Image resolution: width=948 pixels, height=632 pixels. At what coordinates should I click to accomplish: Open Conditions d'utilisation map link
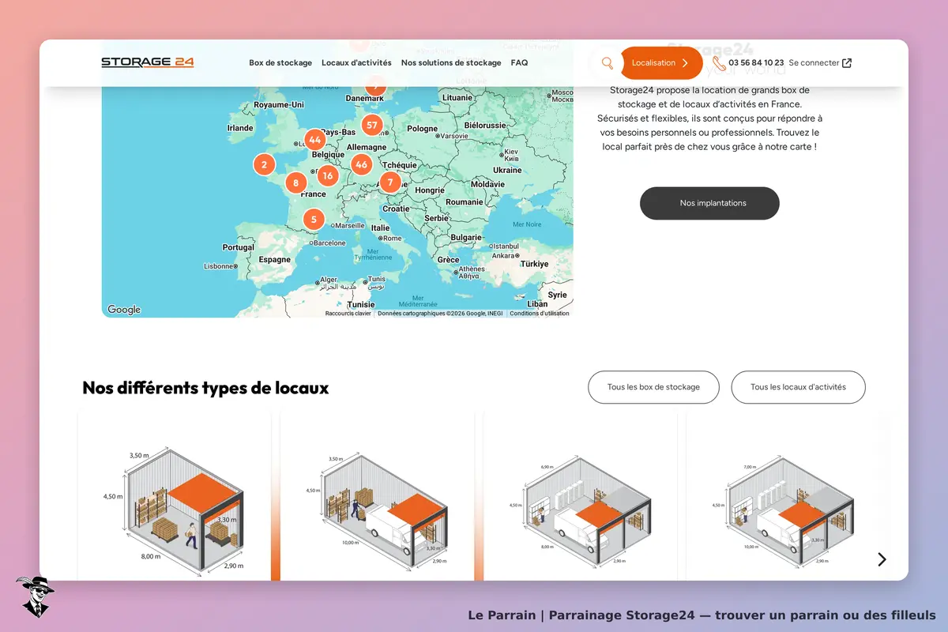pyautogui.click(x=540, y=314)
